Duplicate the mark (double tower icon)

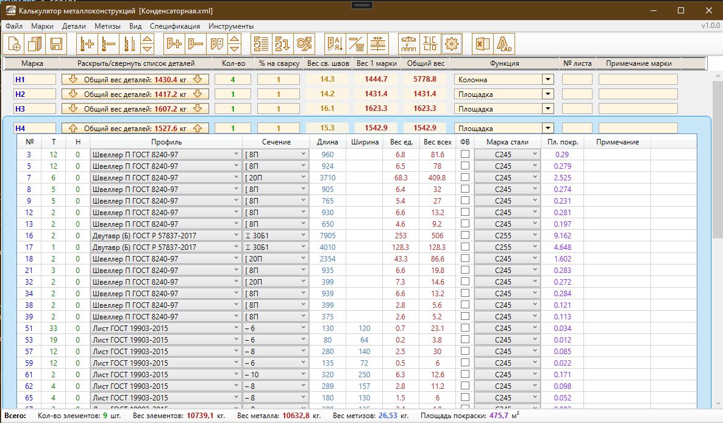coord(130,44)
